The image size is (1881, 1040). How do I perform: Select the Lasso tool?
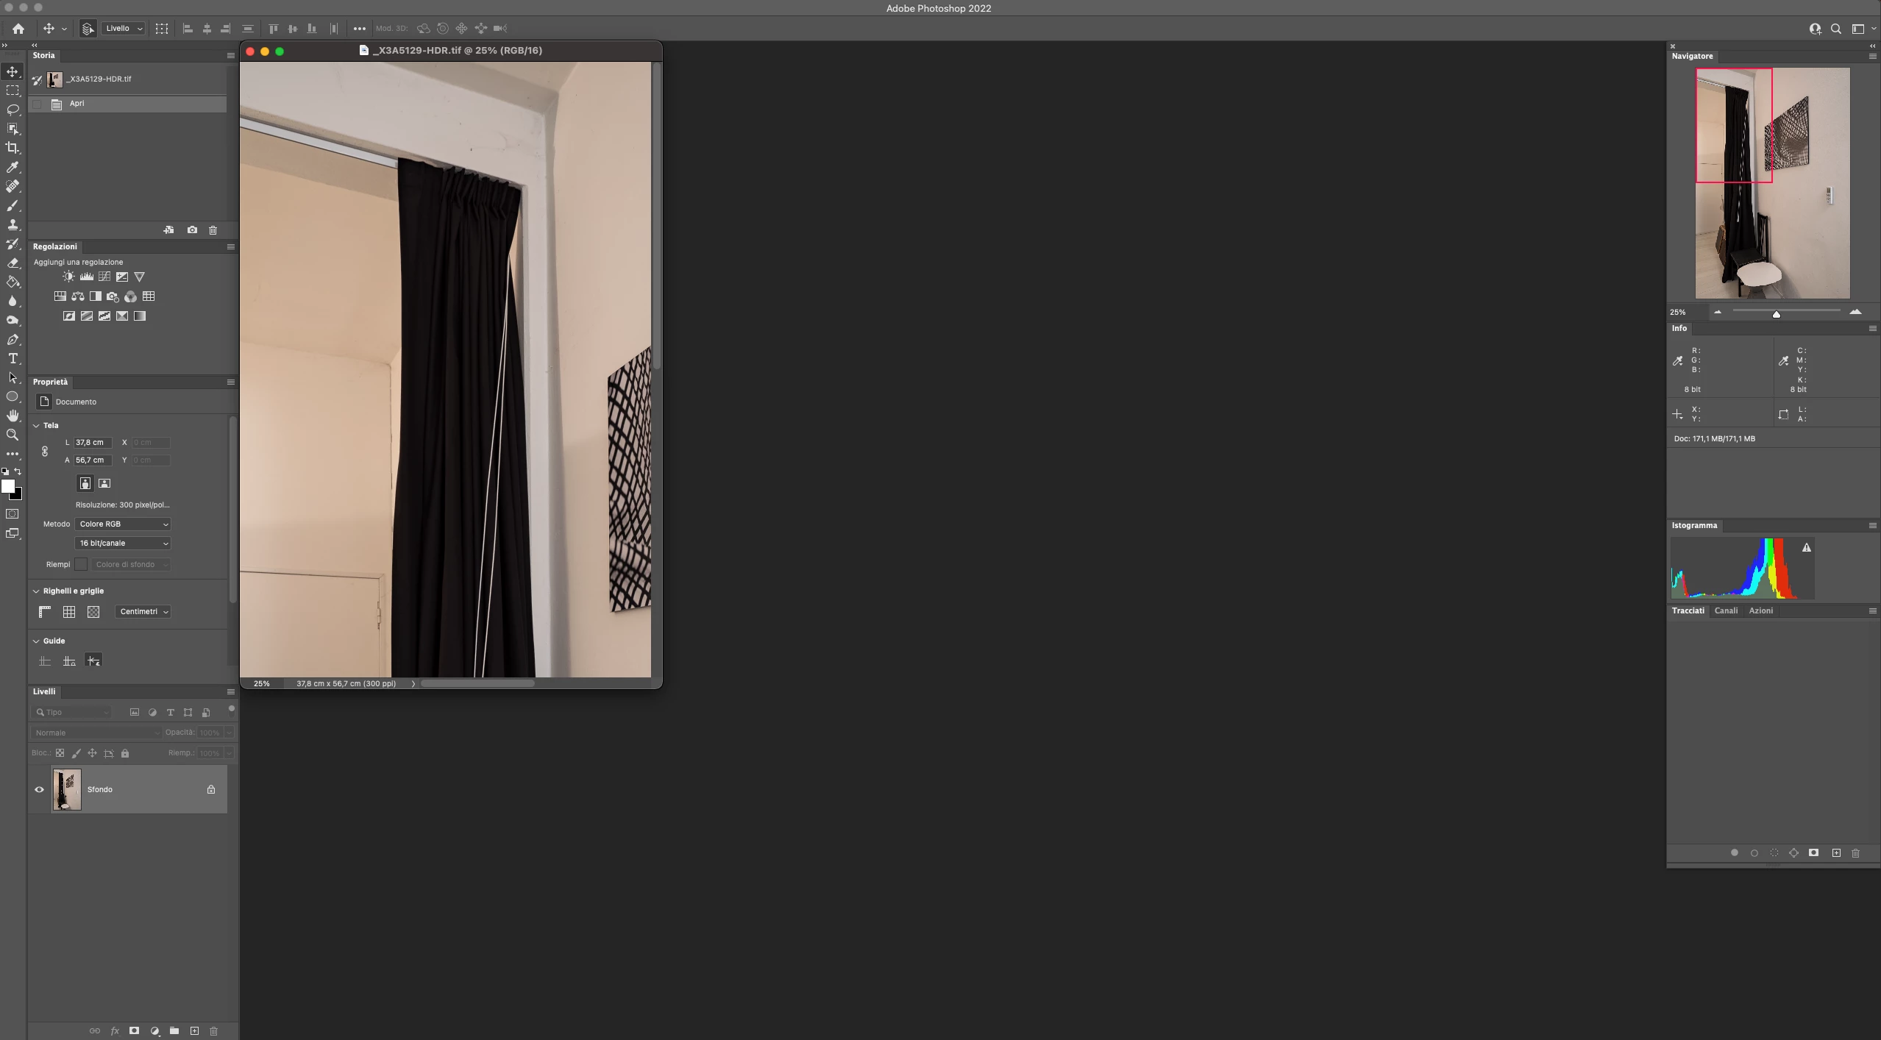click(13, 110)
